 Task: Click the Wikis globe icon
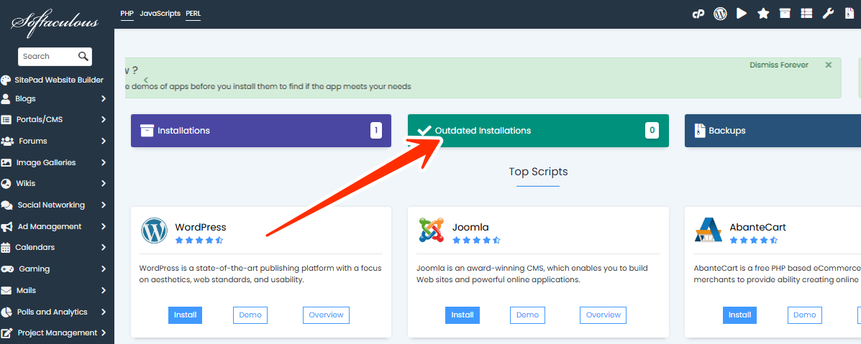pyautogui.click(x=6, y=183)
